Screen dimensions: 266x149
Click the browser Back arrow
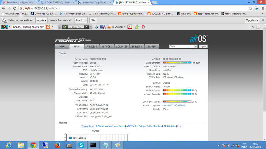click(x=3, y=8)
